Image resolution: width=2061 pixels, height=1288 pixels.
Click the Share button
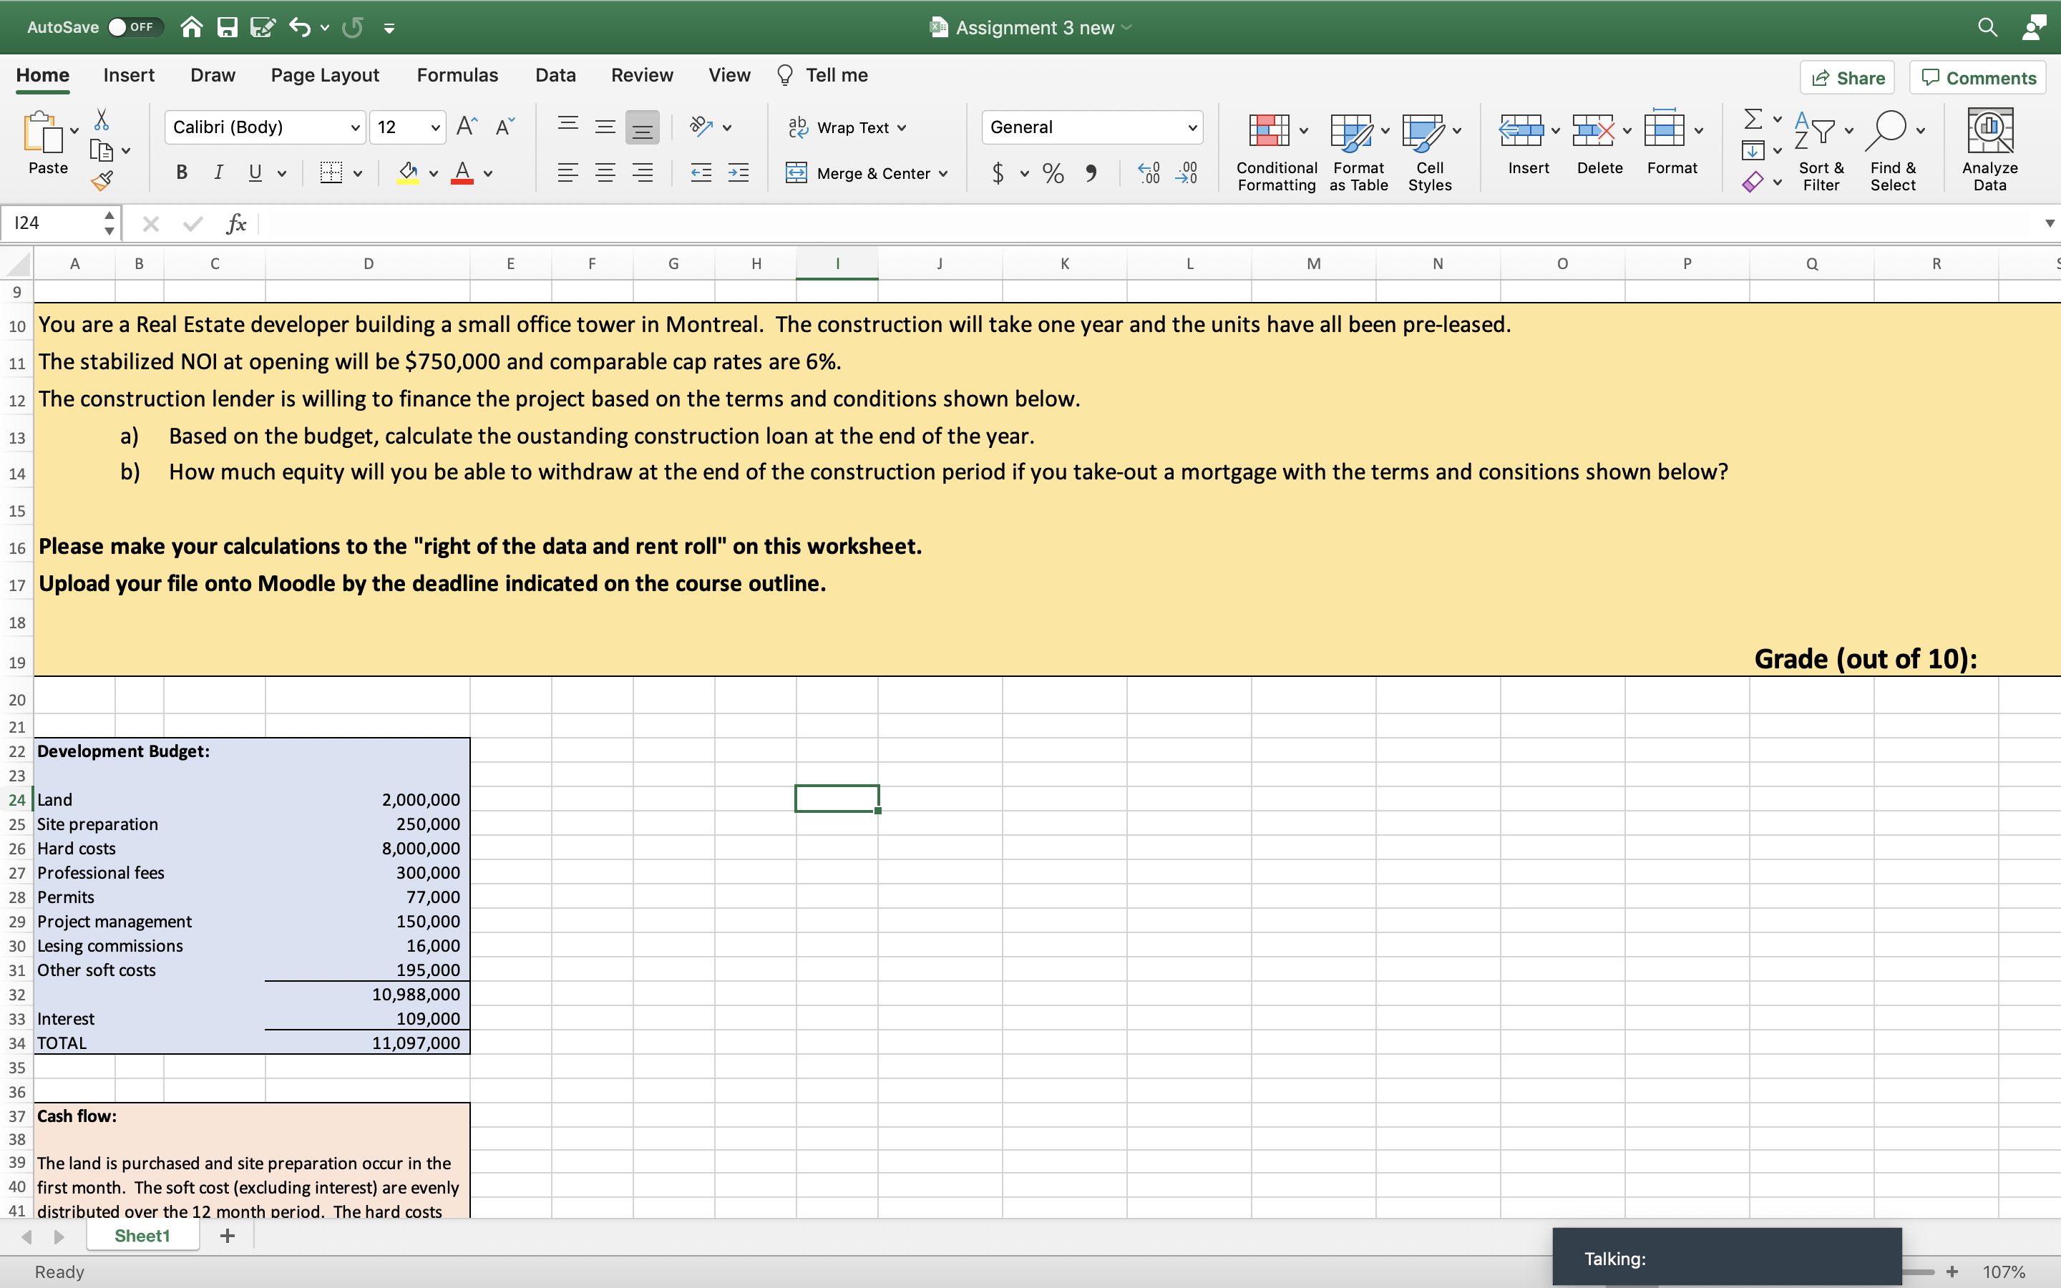[x=1848, y=77]
